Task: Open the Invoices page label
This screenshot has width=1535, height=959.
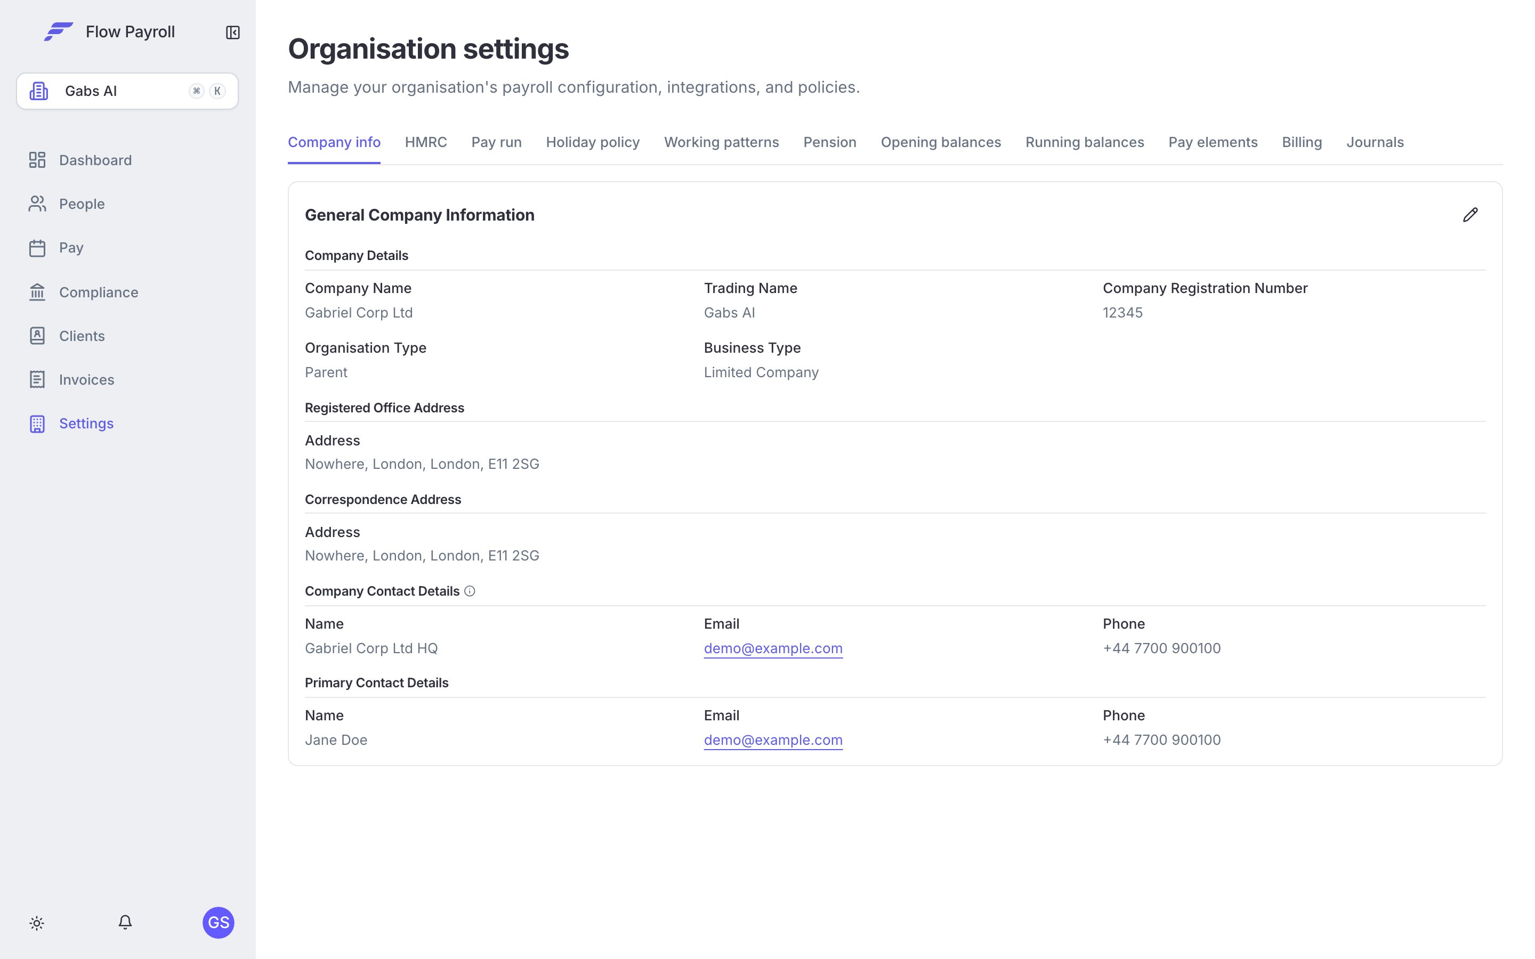Action: tap(86, 379)
